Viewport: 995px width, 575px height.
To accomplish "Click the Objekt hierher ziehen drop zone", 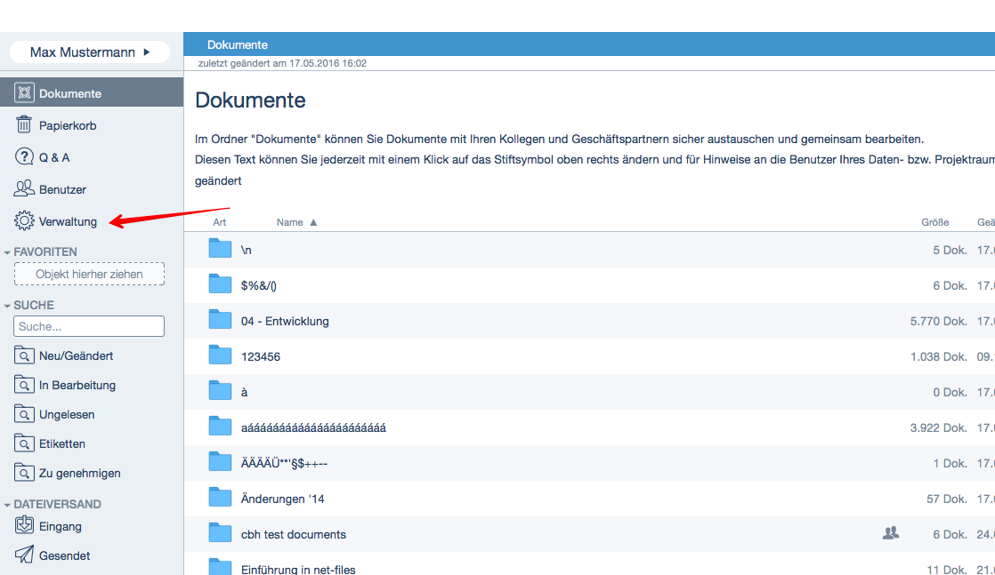I will click(89, 274).
